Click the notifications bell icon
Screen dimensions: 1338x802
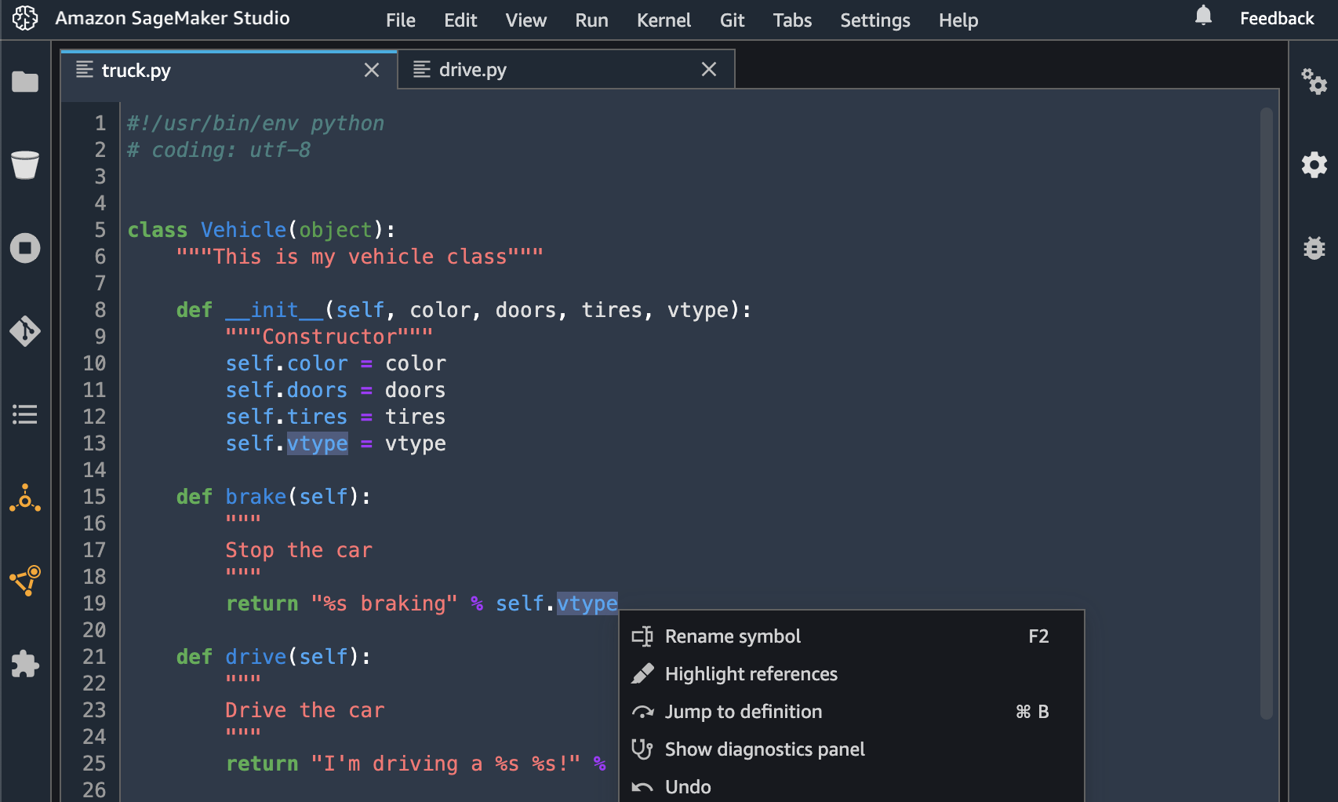1203,16
